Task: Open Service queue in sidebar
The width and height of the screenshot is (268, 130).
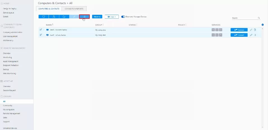Action: 9,13
